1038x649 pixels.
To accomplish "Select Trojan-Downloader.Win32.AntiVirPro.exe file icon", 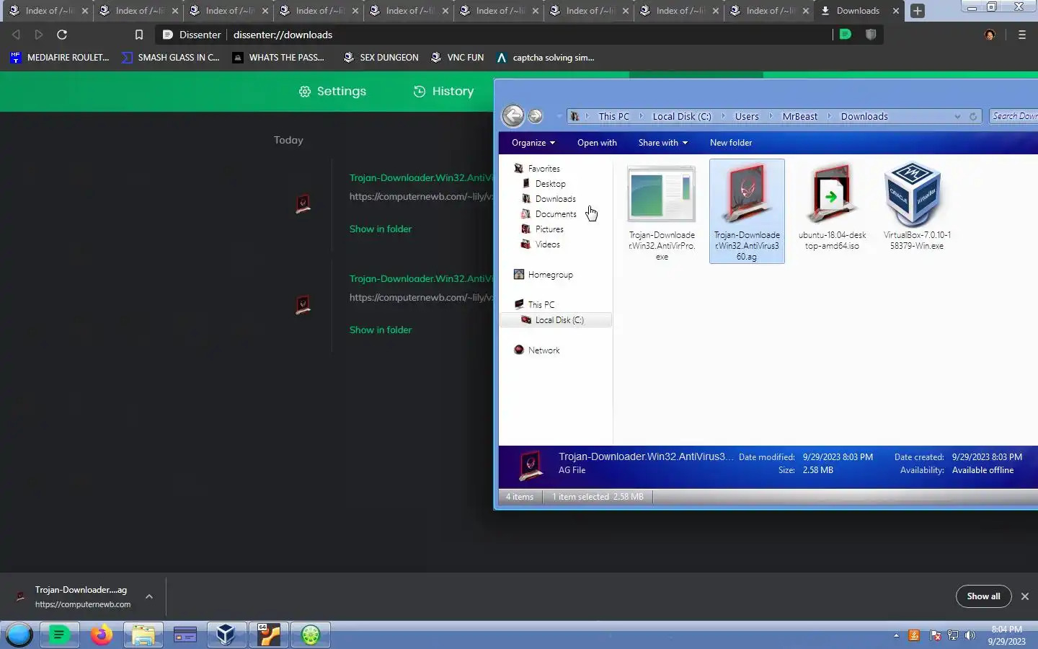I will click(x=662, y=195).
